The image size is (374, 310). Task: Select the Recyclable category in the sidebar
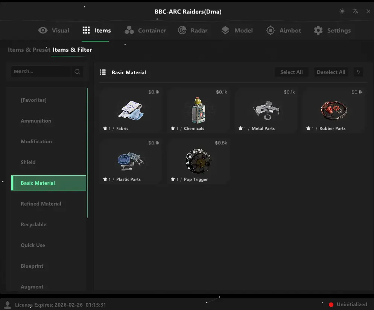33,224
